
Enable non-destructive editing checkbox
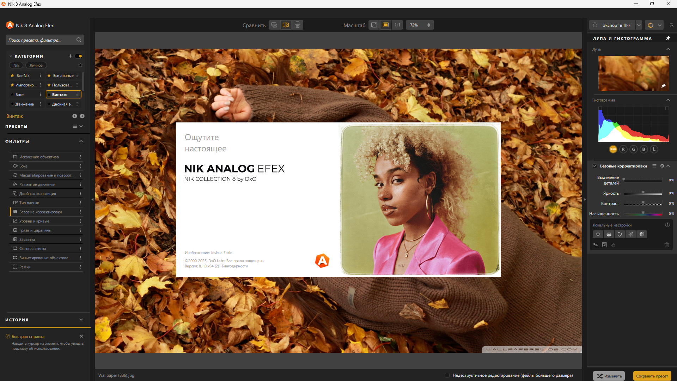[x=447, y=375]
